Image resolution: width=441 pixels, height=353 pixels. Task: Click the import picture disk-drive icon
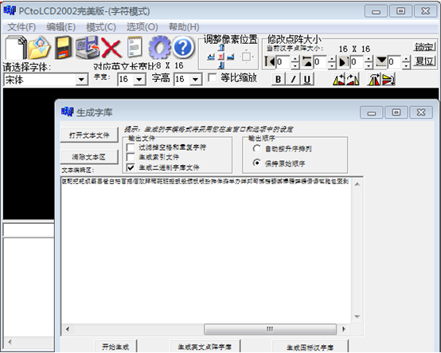pos(88,47)
